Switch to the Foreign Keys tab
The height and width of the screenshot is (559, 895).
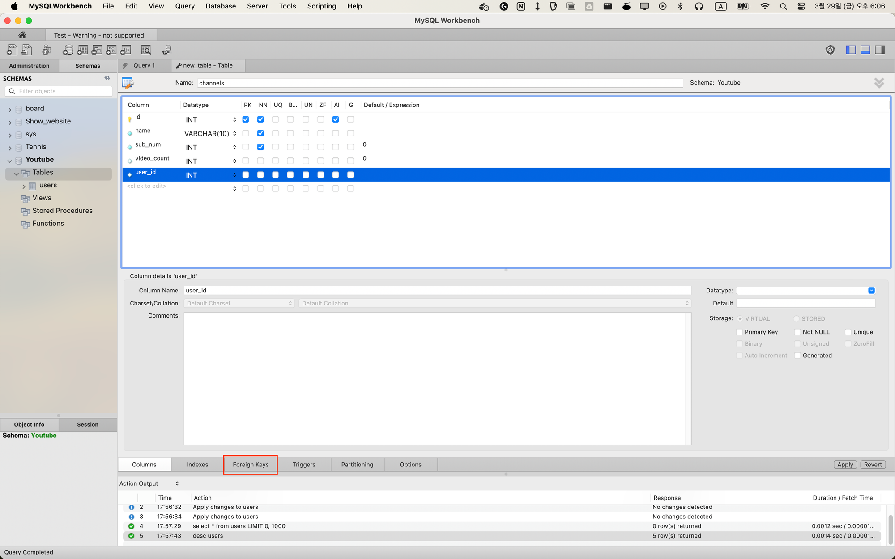click(x=251, y=465)
